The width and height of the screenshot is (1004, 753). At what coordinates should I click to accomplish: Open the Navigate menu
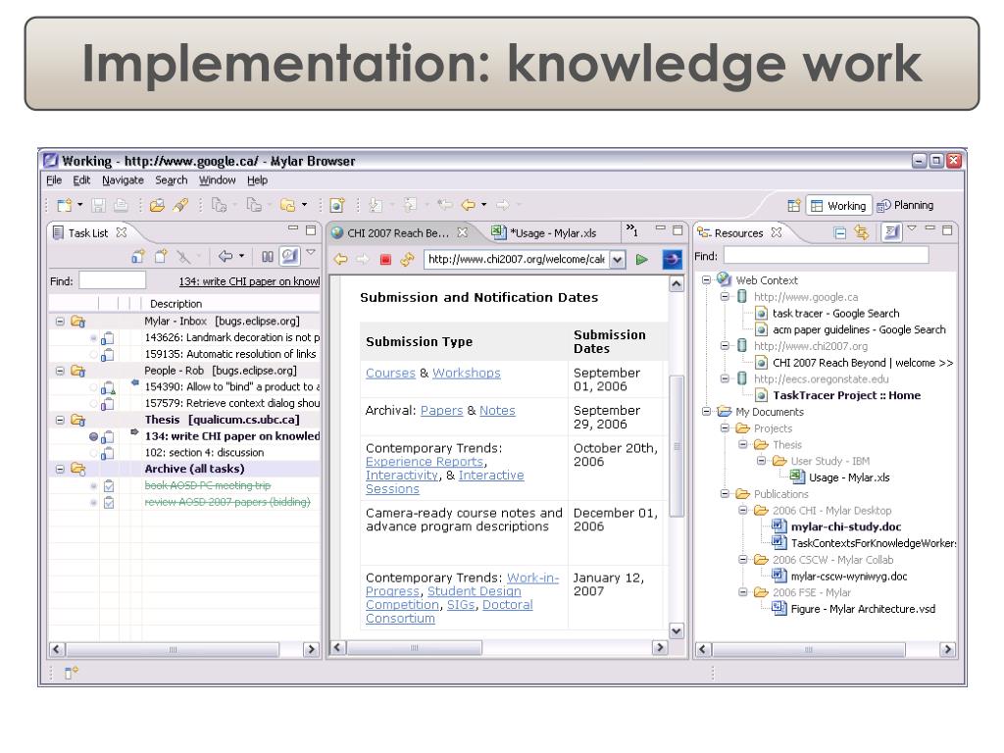coord(123,180)
